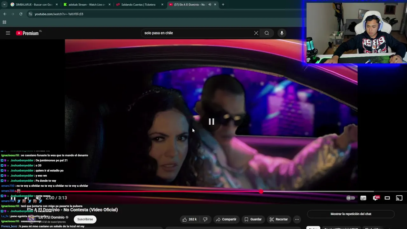Switch to theater mode
Screen dimensions: 407x229
pos(387,198)
